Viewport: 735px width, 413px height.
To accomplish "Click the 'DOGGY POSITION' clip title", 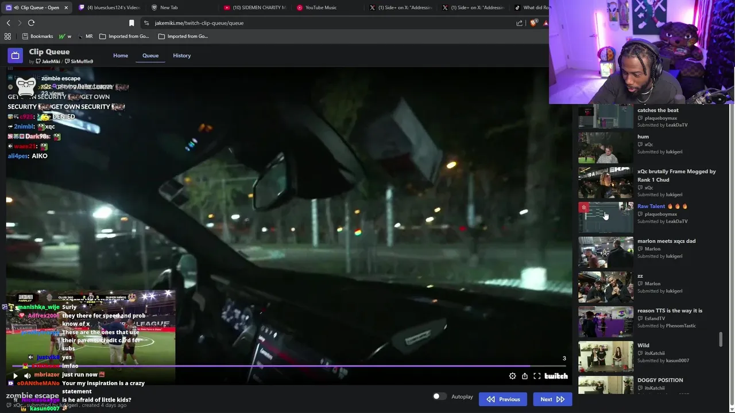I will 660,380.
